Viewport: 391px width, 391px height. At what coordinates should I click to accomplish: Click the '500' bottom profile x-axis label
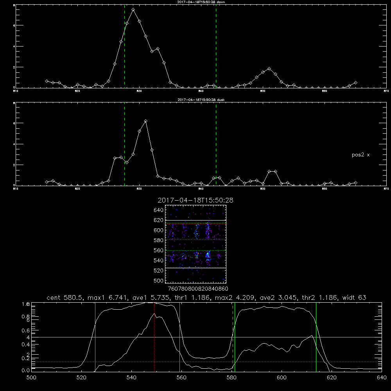point(31,378)
